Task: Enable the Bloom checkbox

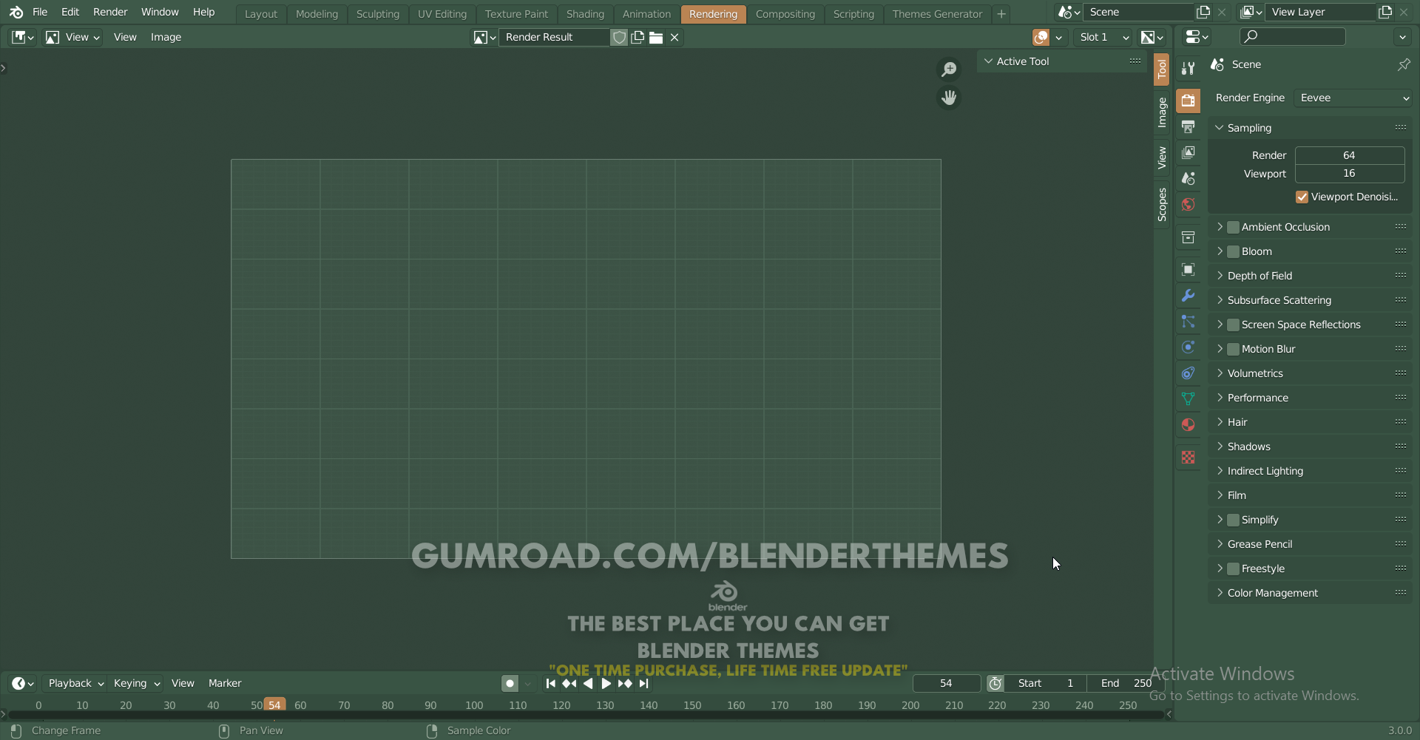Action: (1233, 251)
